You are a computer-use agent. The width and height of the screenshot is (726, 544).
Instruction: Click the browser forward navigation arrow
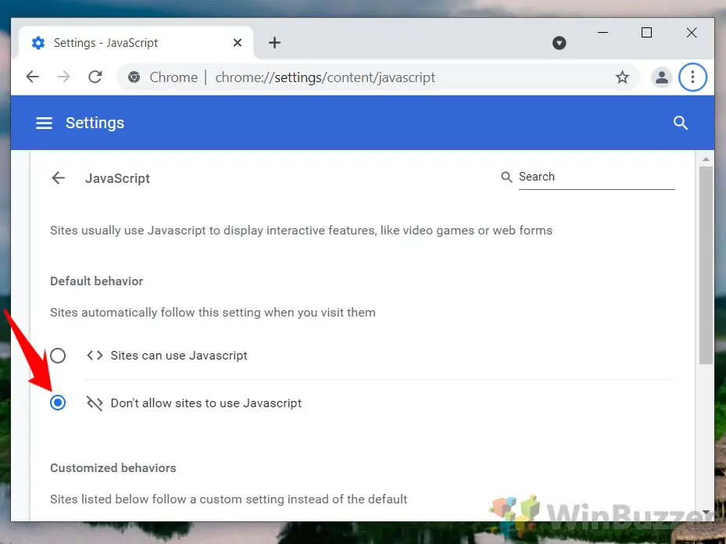[64, 77]
